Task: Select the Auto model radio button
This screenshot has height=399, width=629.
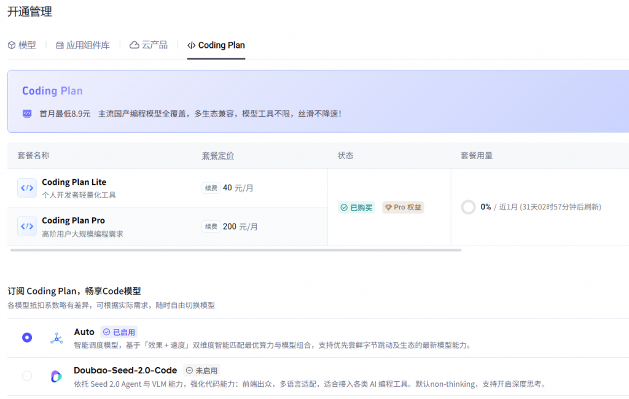Action: pos(27,338)
